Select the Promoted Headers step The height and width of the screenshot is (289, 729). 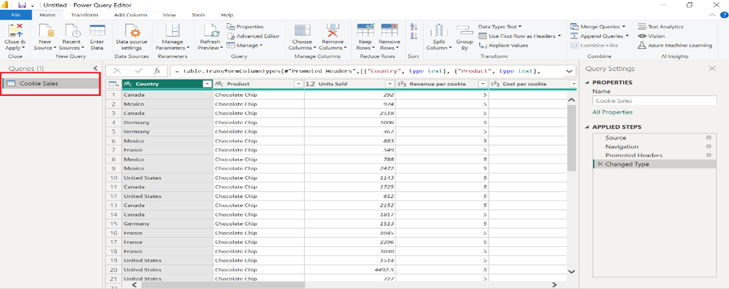[654, 156]
